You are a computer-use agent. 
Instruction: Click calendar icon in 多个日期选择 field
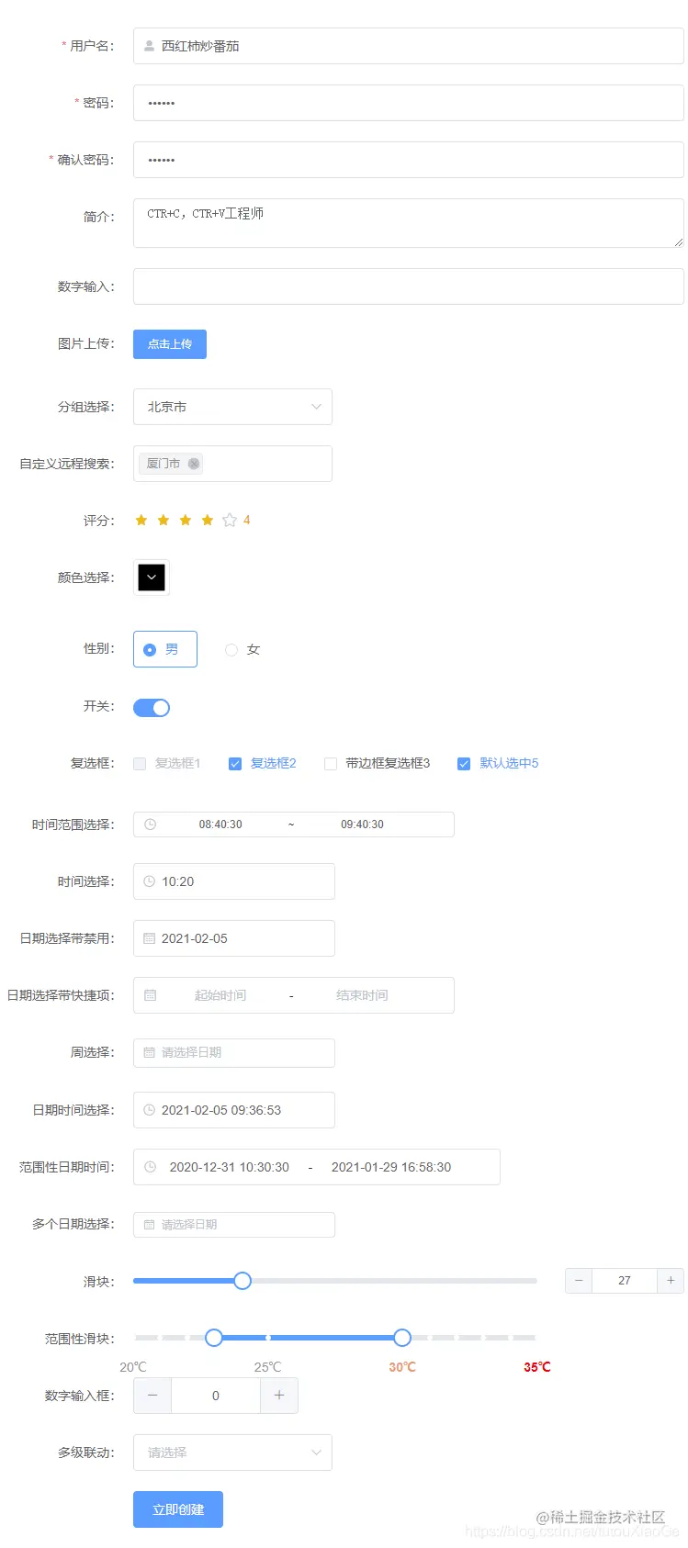click(x=150, y=1224)
